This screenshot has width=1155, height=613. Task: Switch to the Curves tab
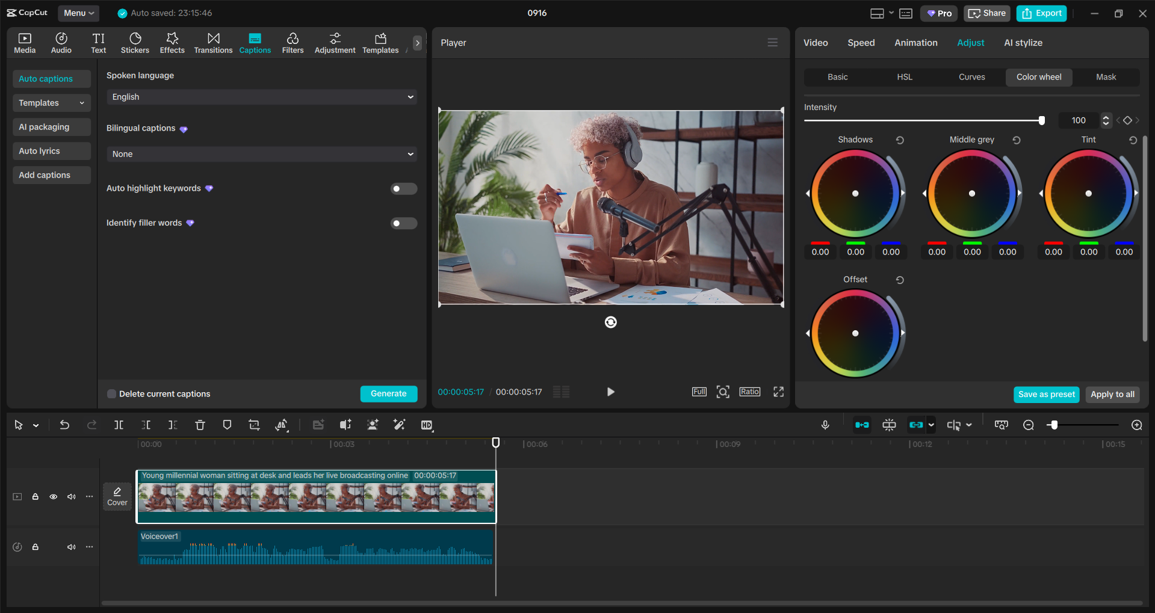coord(972,76)
